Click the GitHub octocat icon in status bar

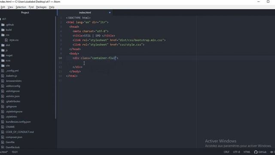click(256, 152)
